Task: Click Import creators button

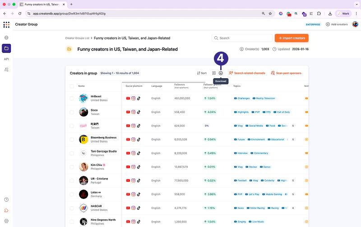Action: click(x=292, y=38)
